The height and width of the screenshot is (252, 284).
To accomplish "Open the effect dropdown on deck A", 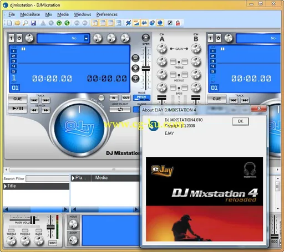I will click(x=86, y=38).
